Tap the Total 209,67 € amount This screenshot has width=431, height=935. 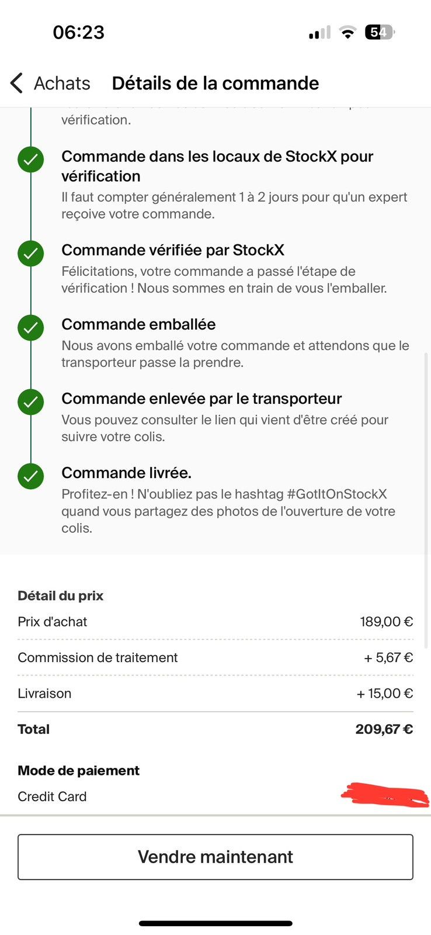[x=384, y=729]
